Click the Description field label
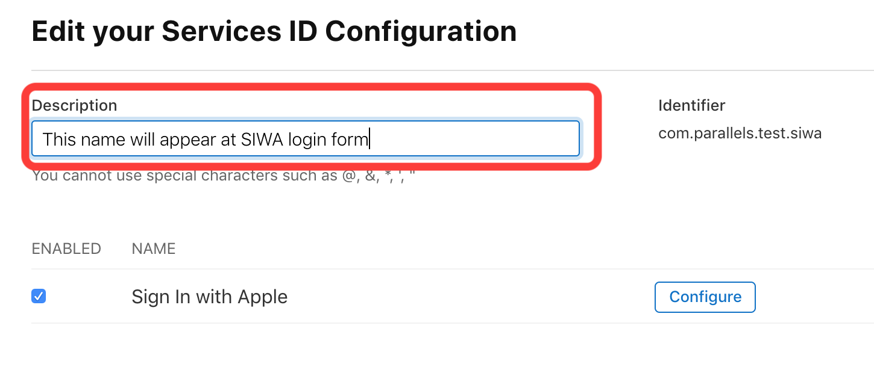Image resolution: width=874 pixels, height=367 pixels. tap(75, 105)
